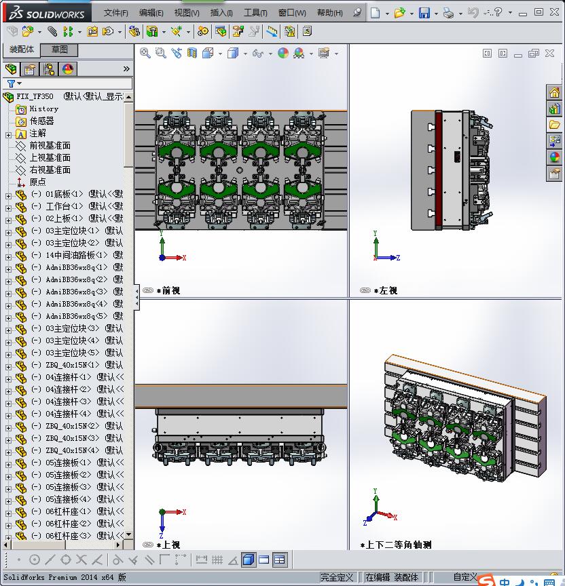This screenshot has height=586, width=565.
Task: Click the Zoom to Fit magnifier icon
Action: (x=145, y=53)
